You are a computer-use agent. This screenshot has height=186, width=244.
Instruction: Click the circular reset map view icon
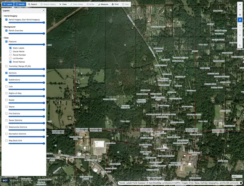point(240,46)
